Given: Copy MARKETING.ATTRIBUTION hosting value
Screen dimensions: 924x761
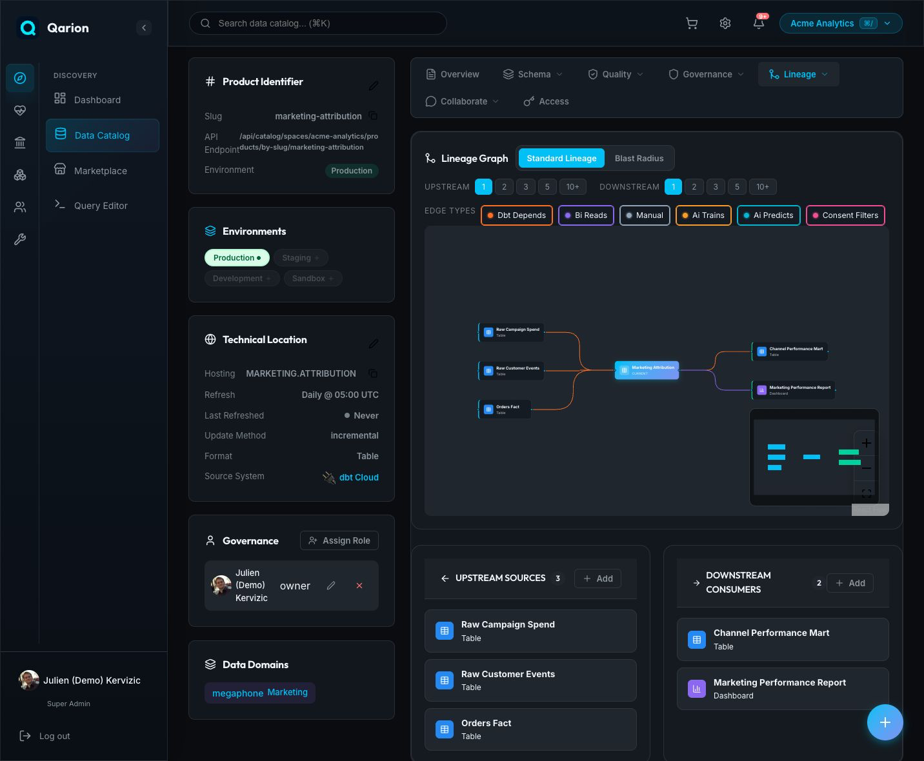Looking at the screenshot, I should [373, 373].
